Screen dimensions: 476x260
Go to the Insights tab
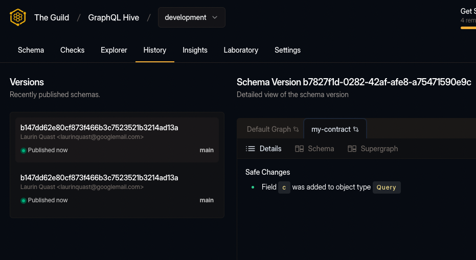click(195, 50)
